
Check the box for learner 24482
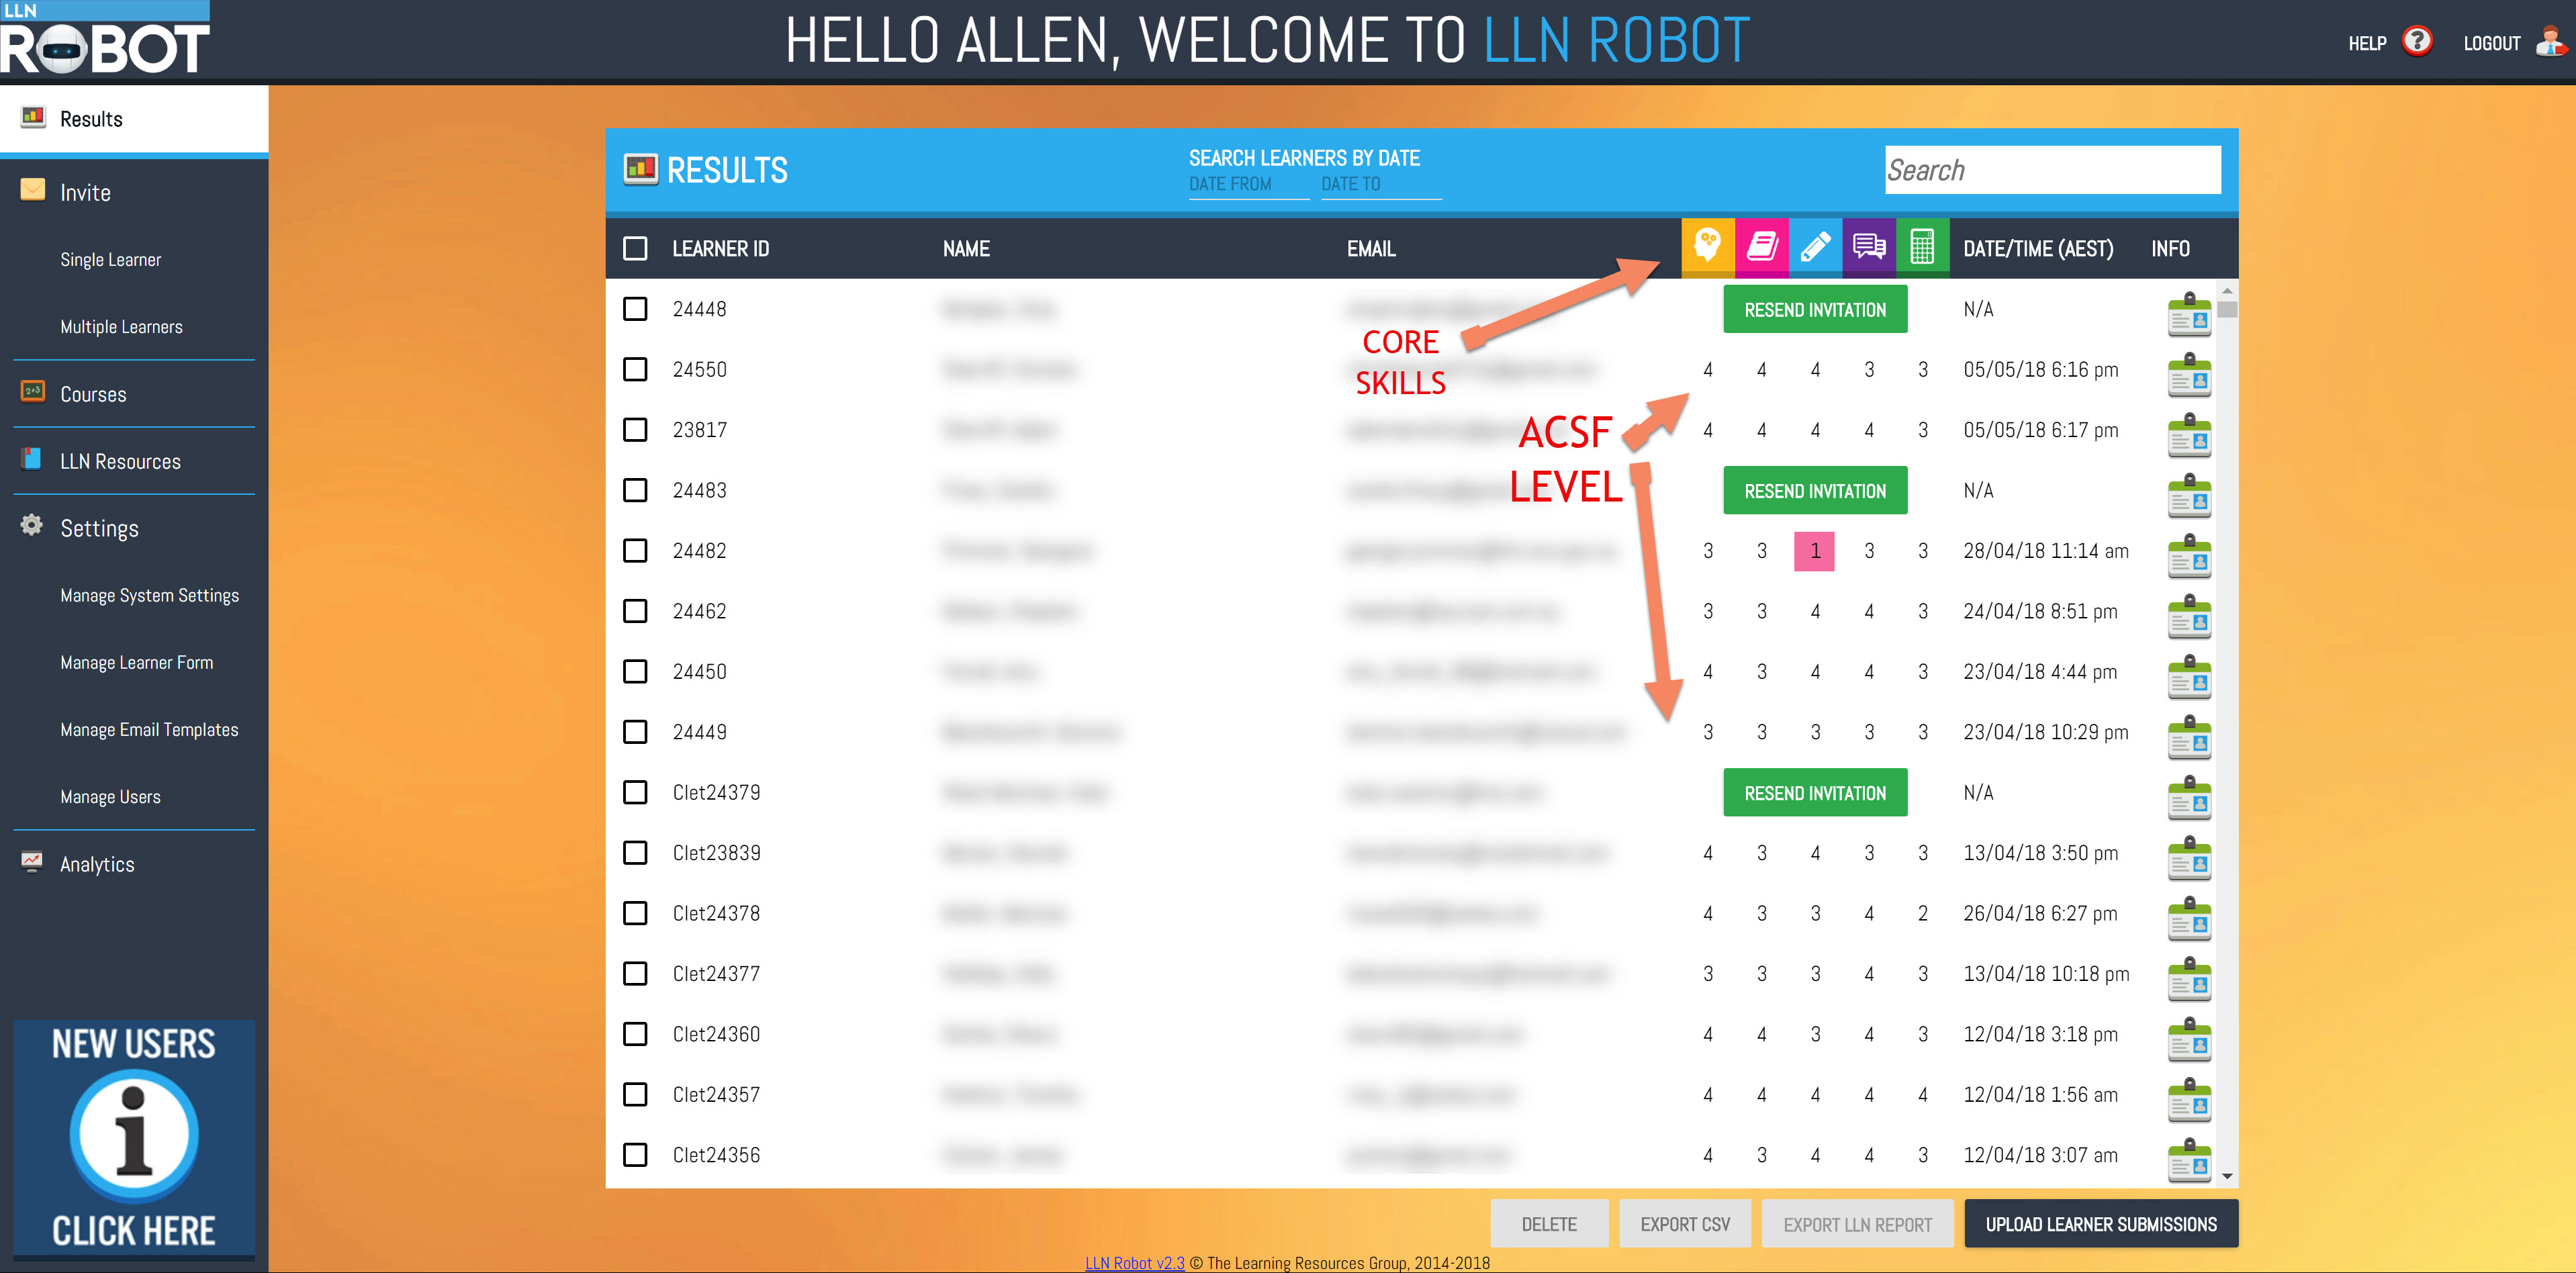point(635,551)
